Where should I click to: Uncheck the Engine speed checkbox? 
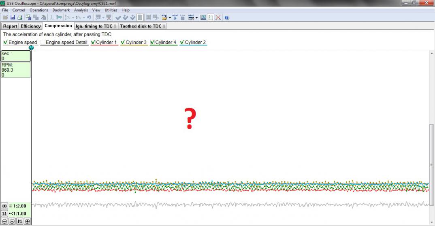[x=6, y=43]
